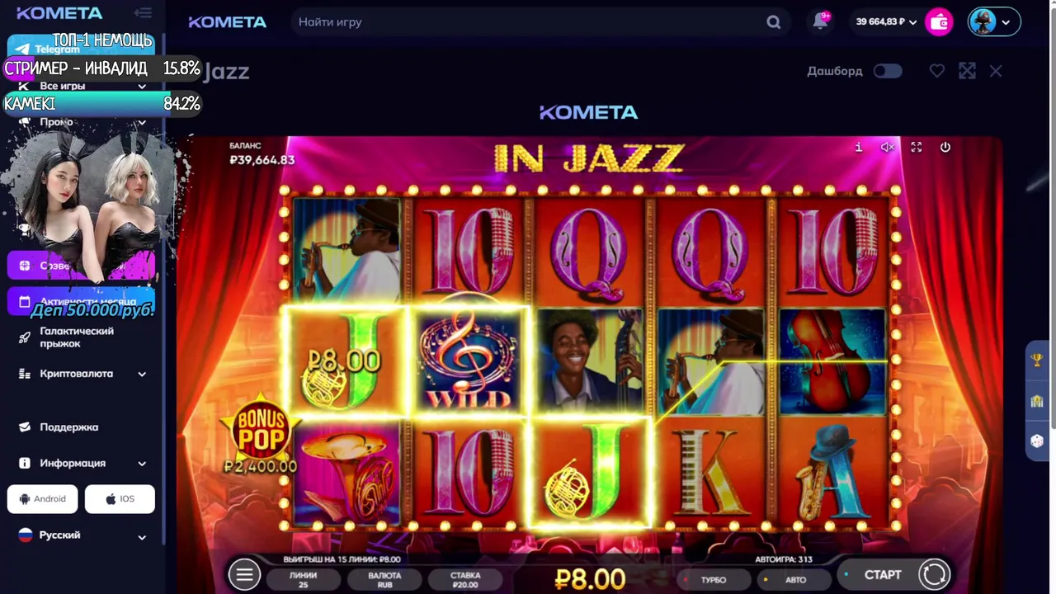Open Поддержка in the sidebar
1056x594 pixels.
(69, 427)
